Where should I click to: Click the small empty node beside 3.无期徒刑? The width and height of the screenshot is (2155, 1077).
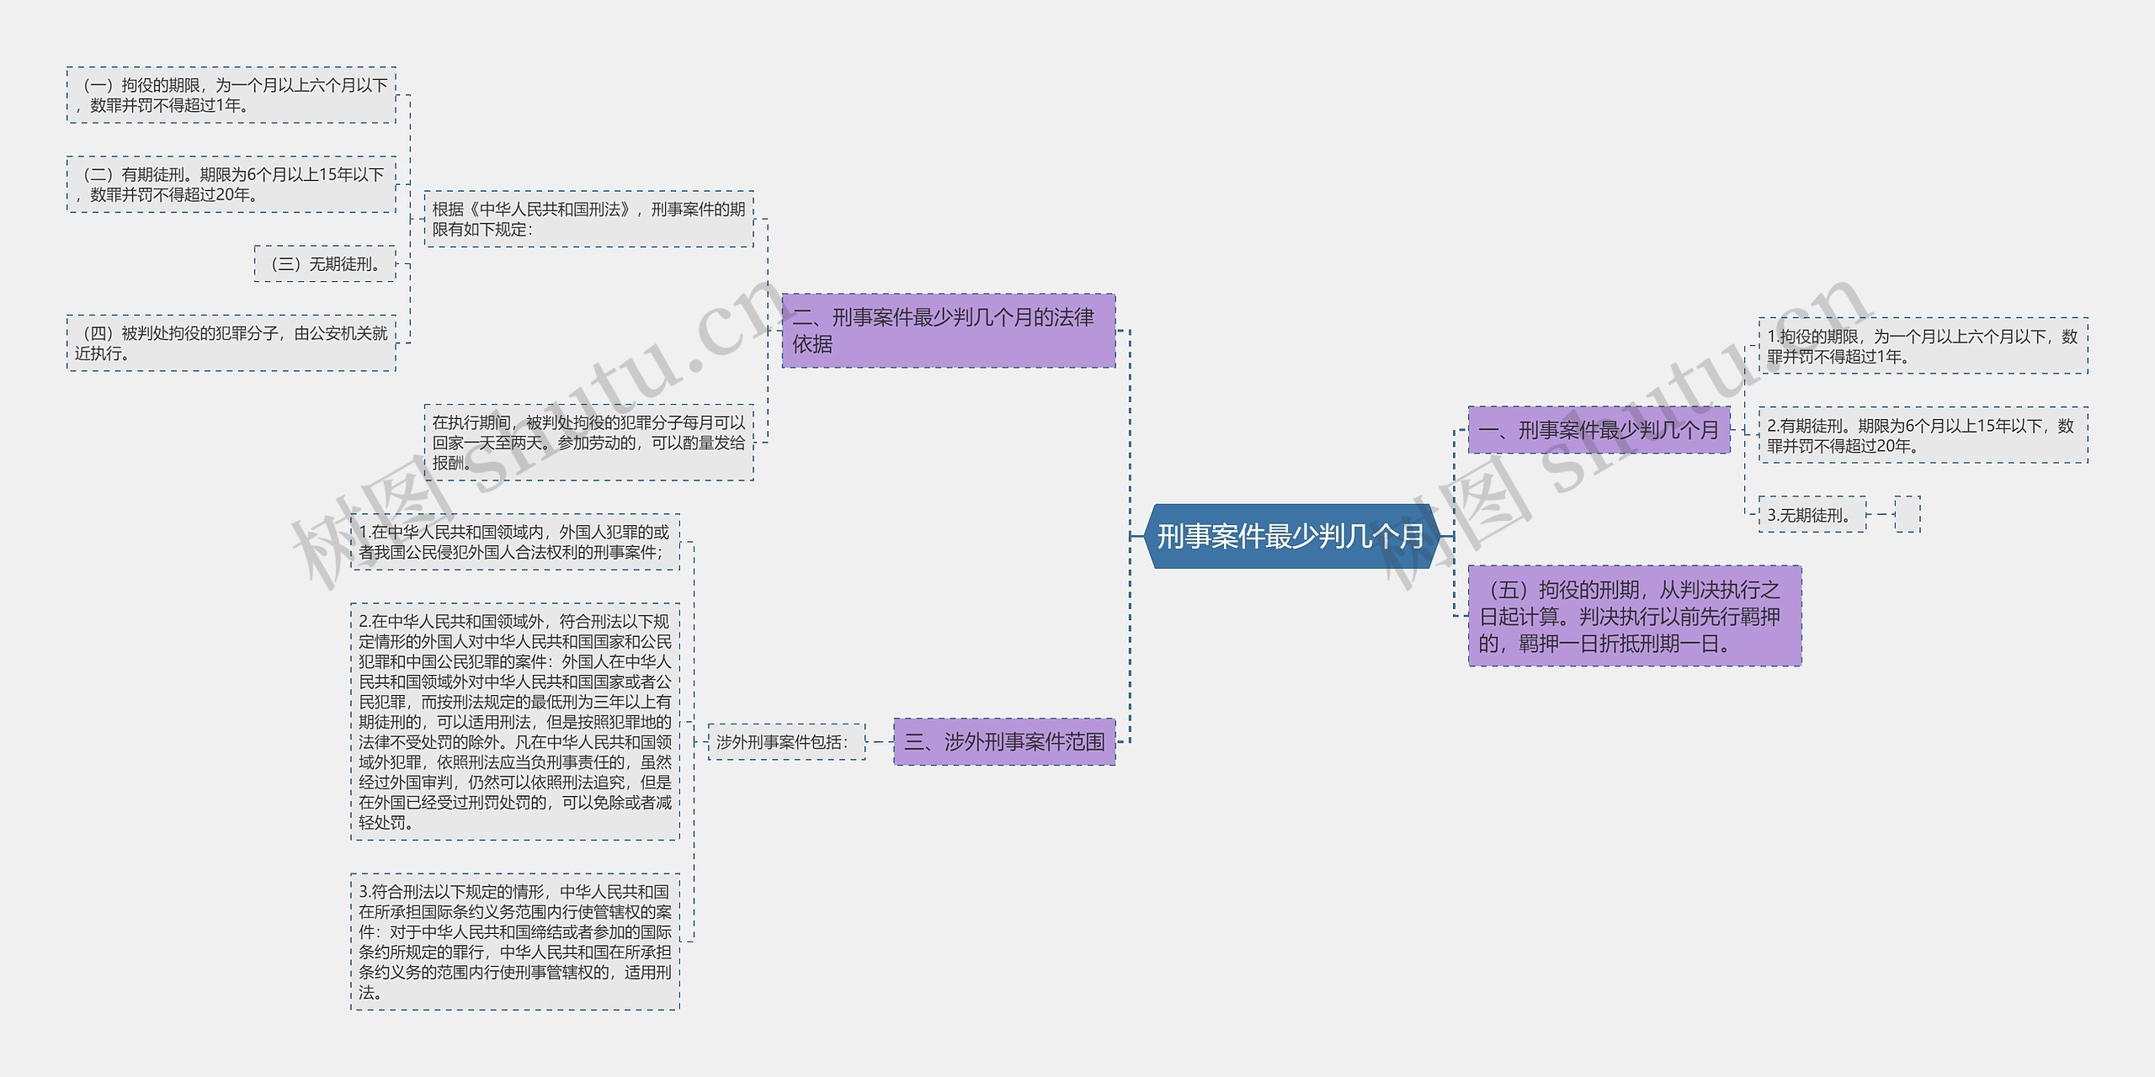(1908, 514)
